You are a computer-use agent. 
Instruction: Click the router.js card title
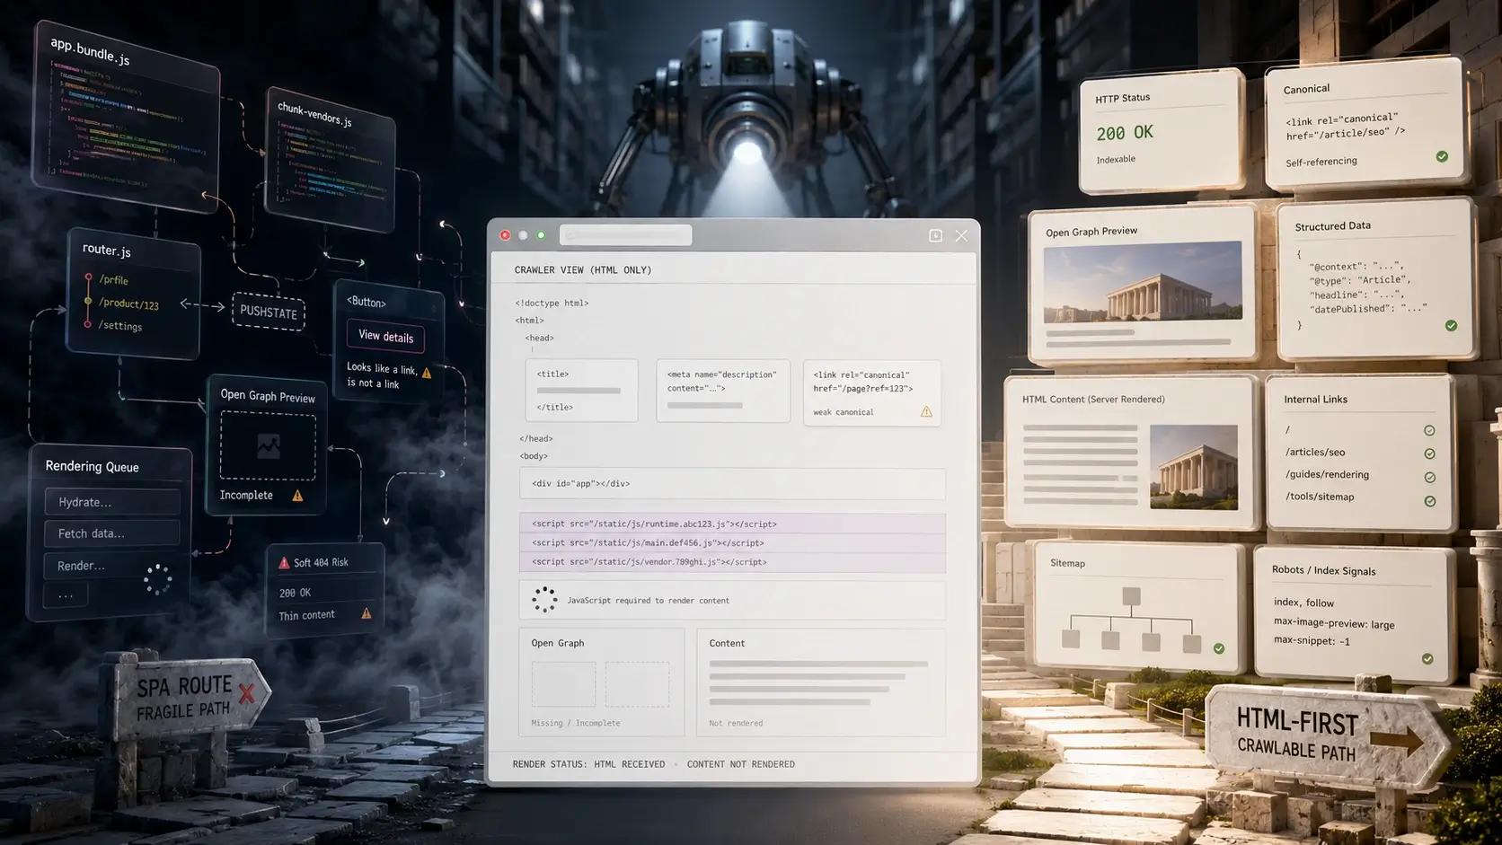[x=106, y=250]
